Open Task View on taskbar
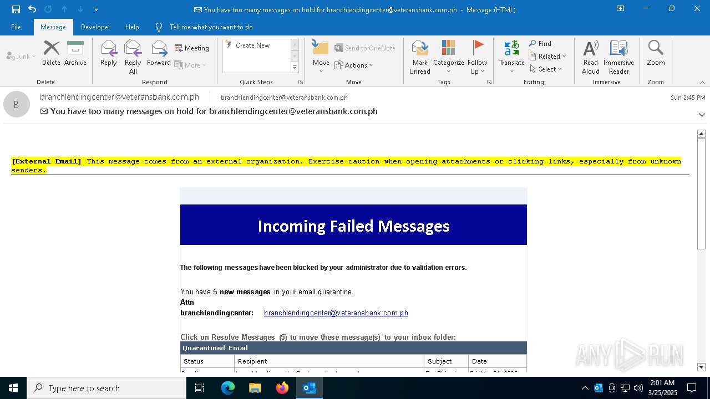The image size is (710, 399). pos(200,388)
